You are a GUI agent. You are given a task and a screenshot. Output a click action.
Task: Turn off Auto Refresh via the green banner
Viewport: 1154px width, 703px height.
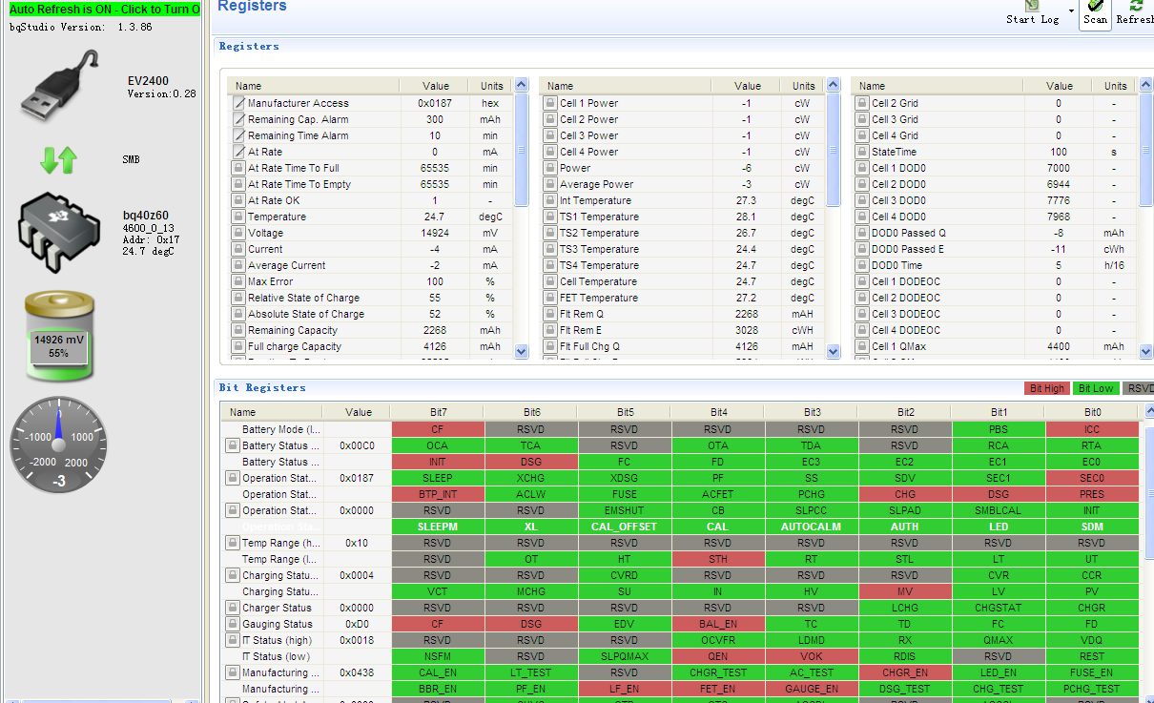(105, 9)
